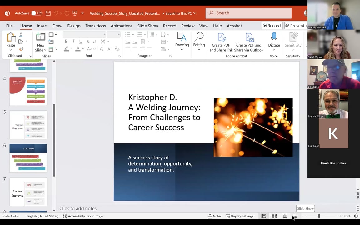This screenshot has height=225, width=360.
Task: Apply Italic formatting
Action: coord(73,42)
